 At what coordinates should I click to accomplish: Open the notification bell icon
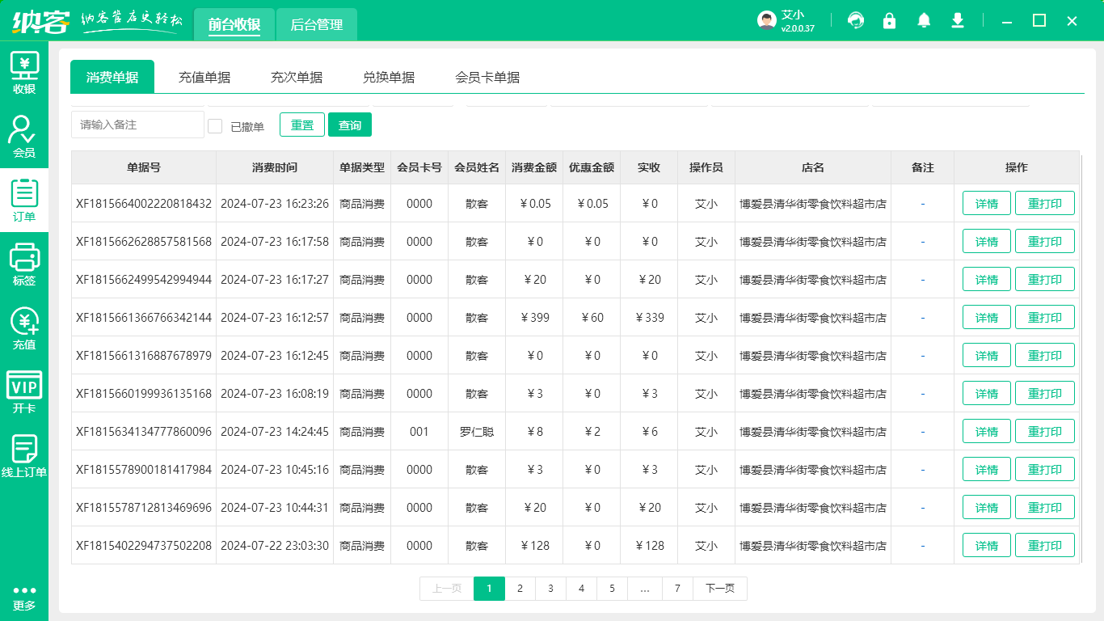pyautogui.click(x=923, y=20)
